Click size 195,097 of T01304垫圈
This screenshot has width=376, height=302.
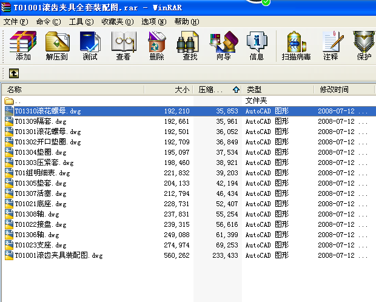click(176, 152)
